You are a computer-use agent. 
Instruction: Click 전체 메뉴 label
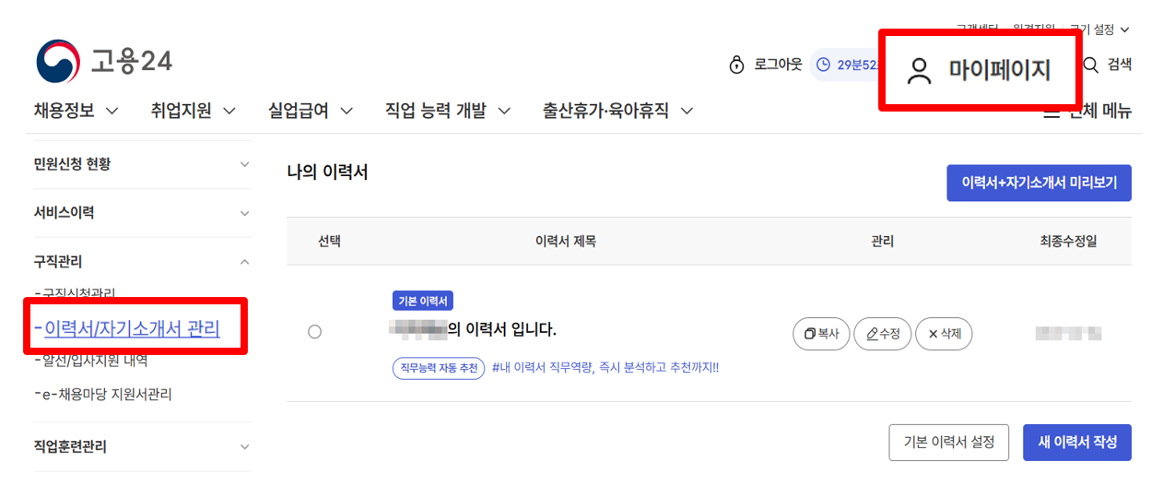tap(1099, 112)
